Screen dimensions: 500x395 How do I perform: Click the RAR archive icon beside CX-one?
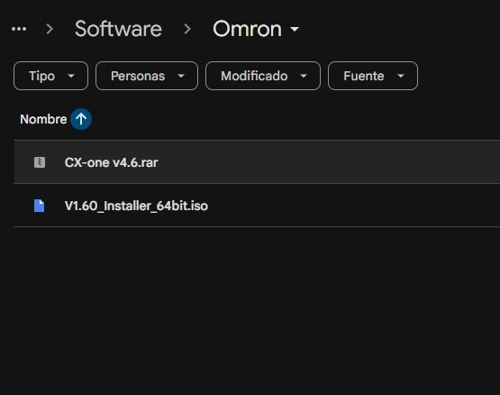(40, 162)
